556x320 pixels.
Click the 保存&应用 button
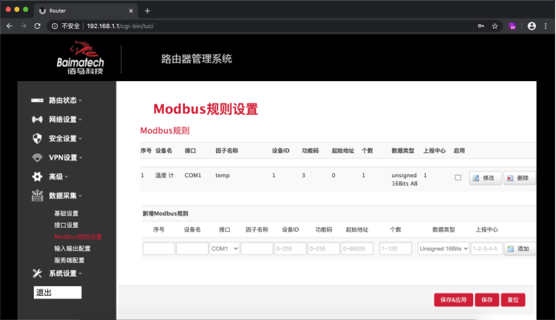pos(453,300)
